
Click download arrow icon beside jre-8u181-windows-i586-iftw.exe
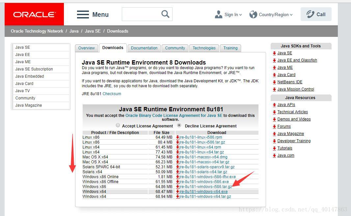(177, 176)
